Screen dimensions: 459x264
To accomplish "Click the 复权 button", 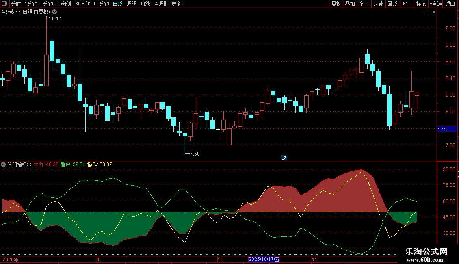I will pos(336,4).
